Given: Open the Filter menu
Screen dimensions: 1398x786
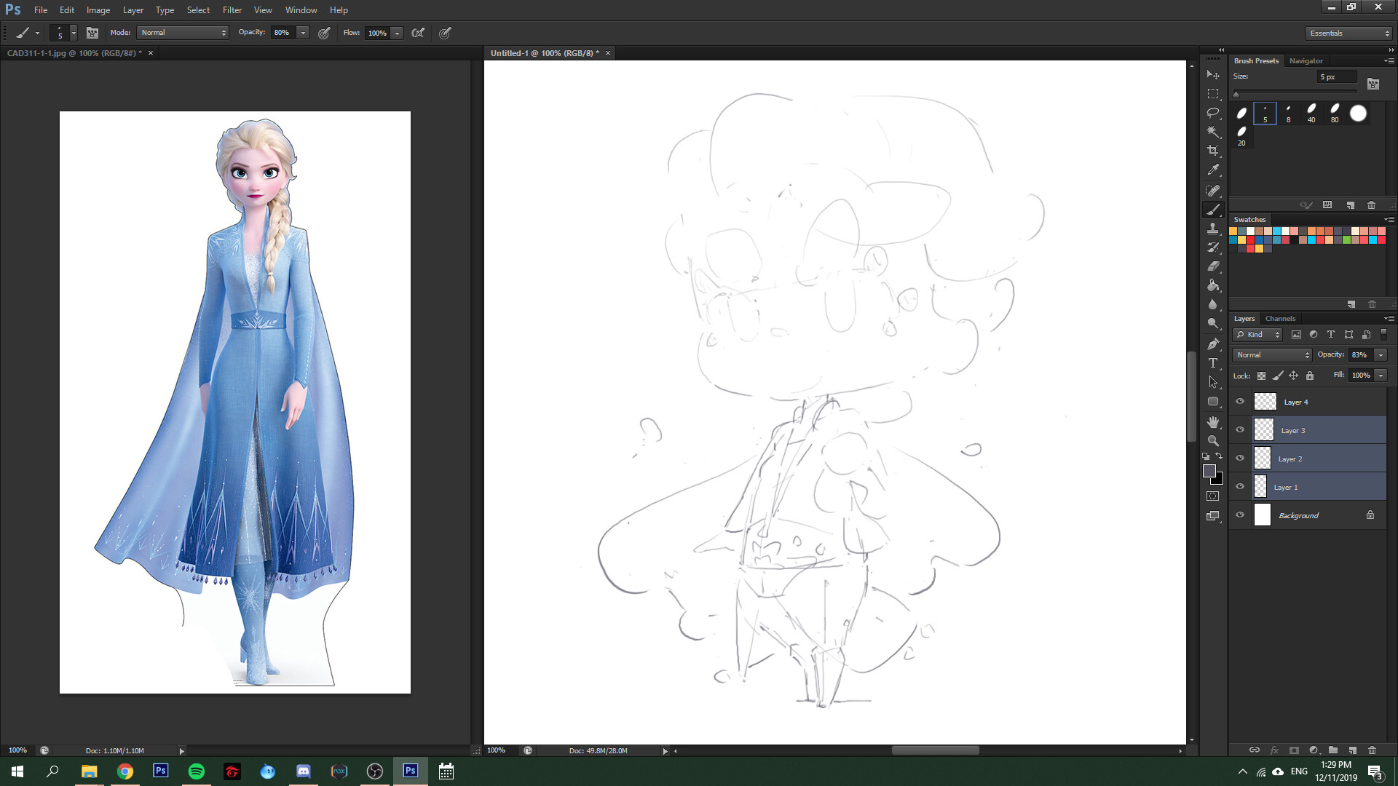Looking at the screenshot, I should click(x=232, y=10).
